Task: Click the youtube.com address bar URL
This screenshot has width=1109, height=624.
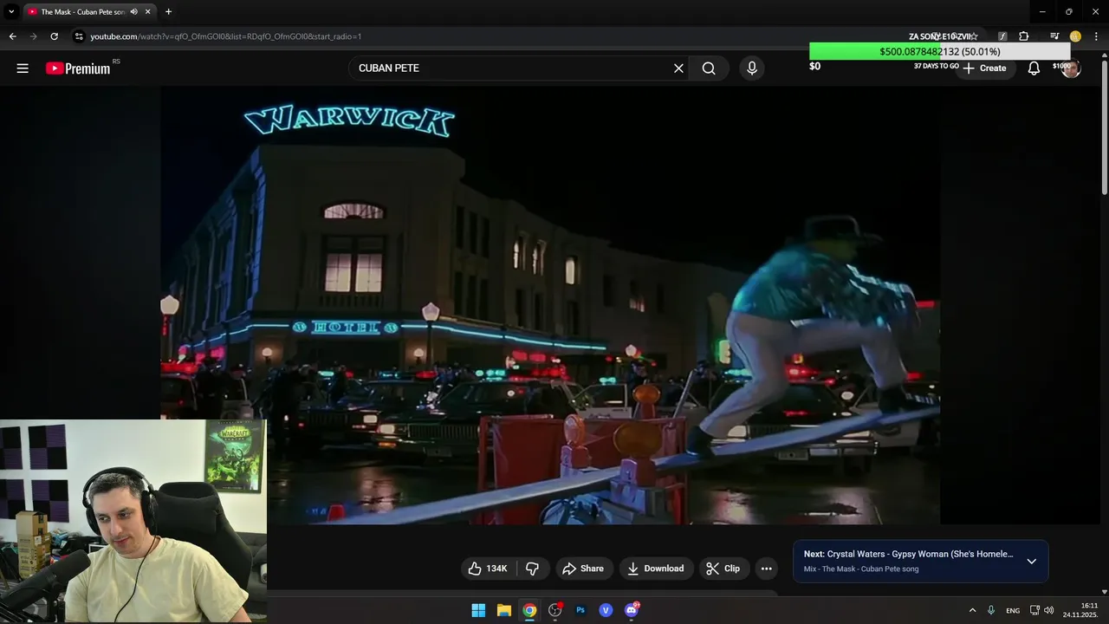Action: click(x=225, y=36)
